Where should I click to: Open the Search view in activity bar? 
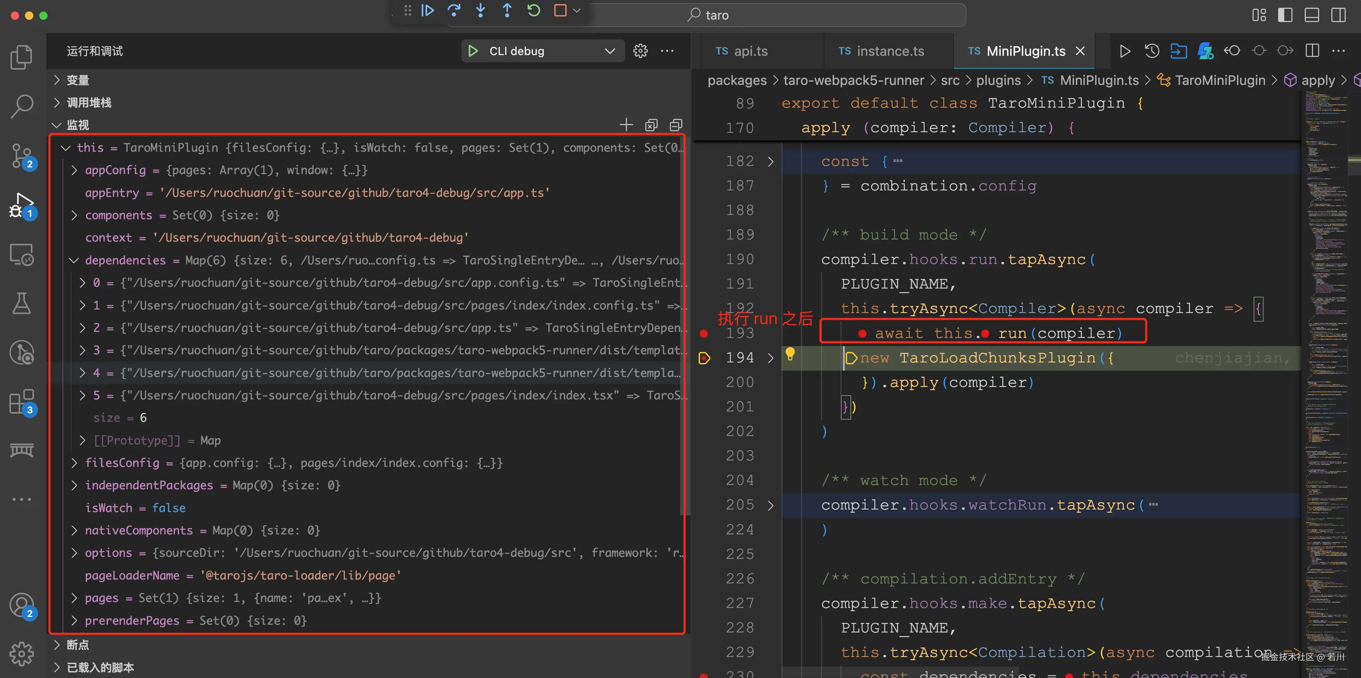(22, 106)
